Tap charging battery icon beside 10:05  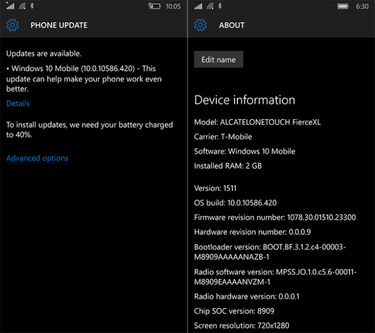154,6
